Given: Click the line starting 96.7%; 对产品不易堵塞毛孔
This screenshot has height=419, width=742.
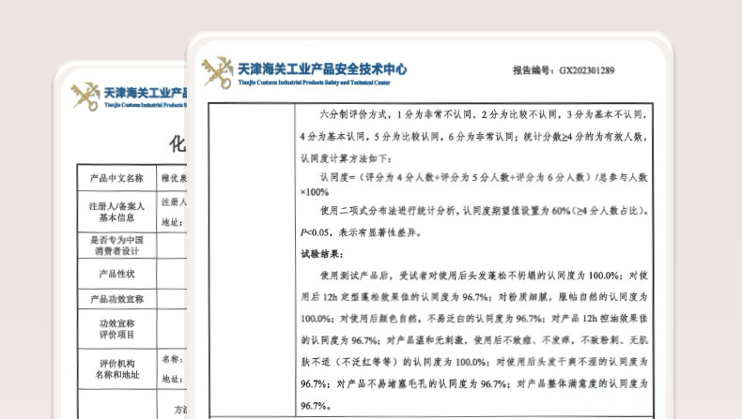Looking at the screenshot, I should (473, 384).
